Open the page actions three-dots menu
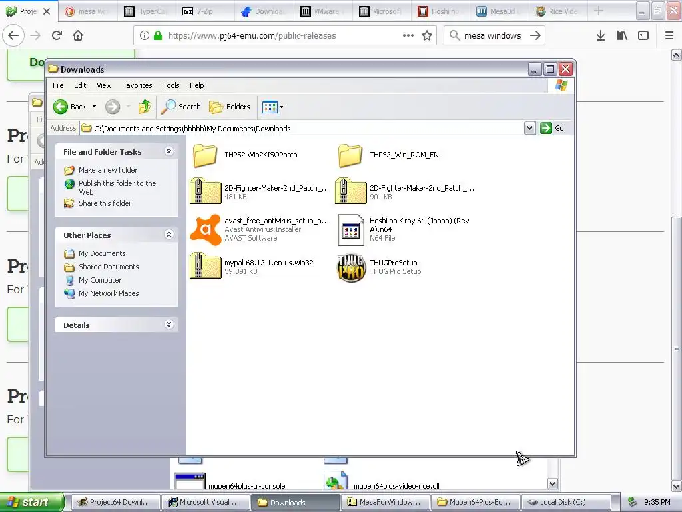The image size is (682, 512). pyautogui.click(x=408, y=36)
